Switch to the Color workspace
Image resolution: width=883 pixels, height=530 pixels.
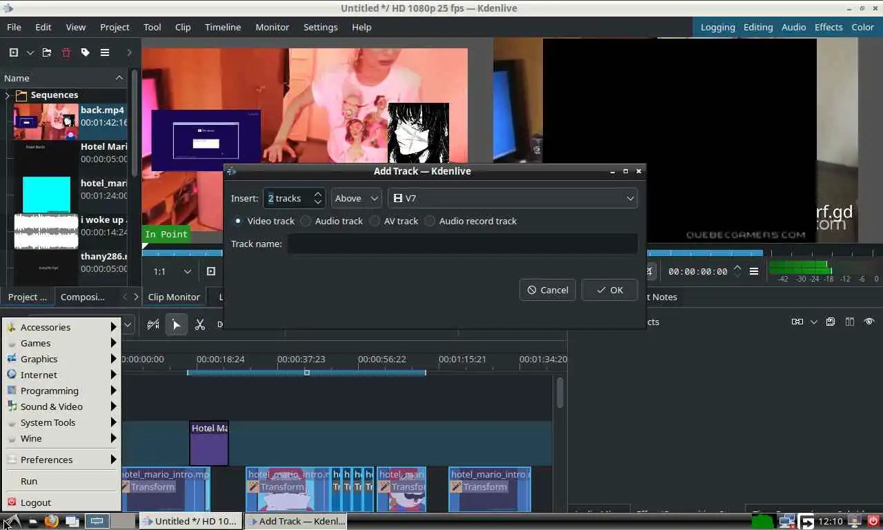click(x=862, y=27)
